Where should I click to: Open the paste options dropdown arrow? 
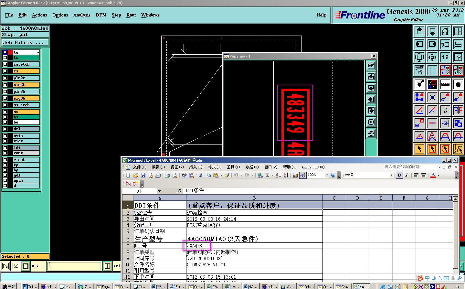pyautogui.click(x=221, y=175)
